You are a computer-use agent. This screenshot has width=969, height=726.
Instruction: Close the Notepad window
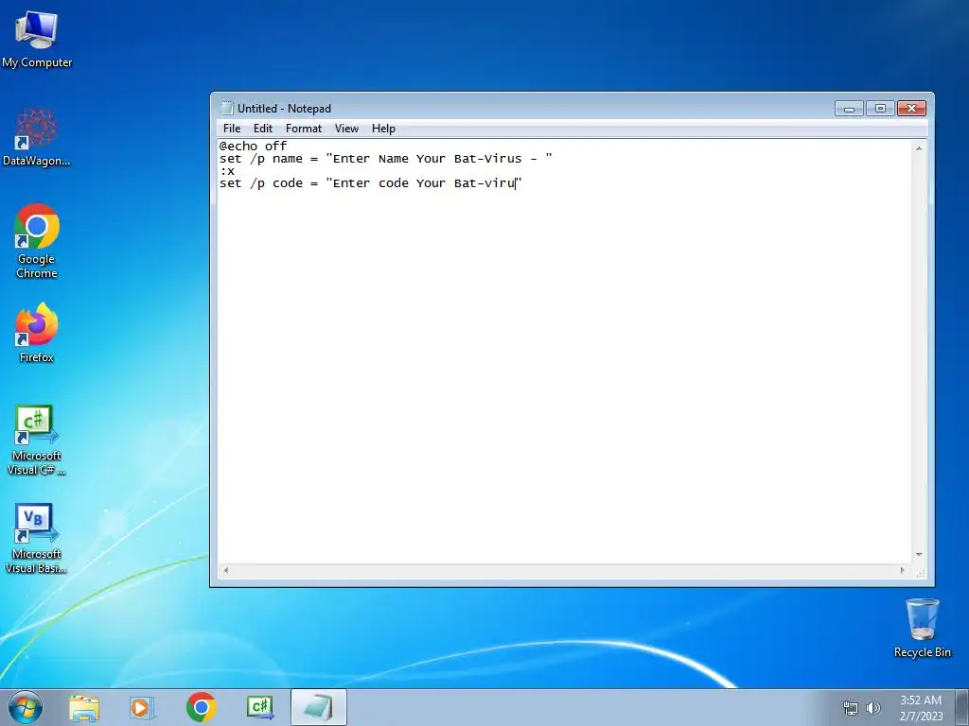point(911,109)
